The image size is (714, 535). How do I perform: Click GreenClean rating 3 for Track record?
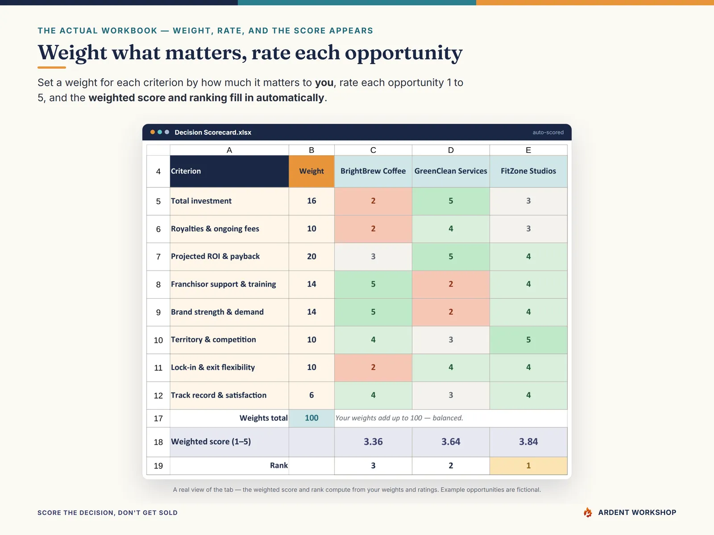[451, 395]
